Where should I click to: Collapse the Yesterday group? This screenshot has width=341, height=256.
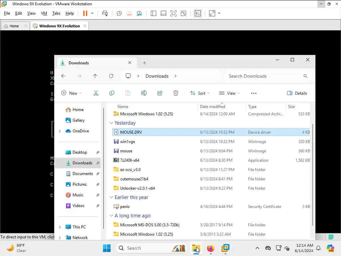click(x=111, y=123)
